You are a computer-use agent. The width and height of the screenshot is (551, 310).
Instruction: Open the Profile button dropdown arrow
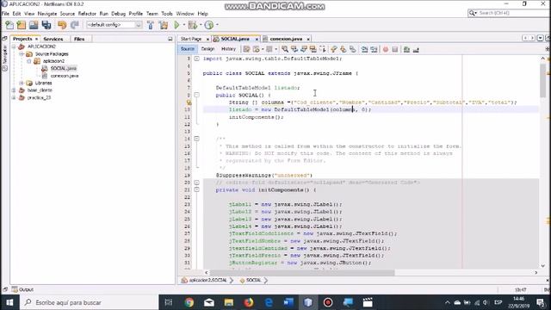coord(217,25)
